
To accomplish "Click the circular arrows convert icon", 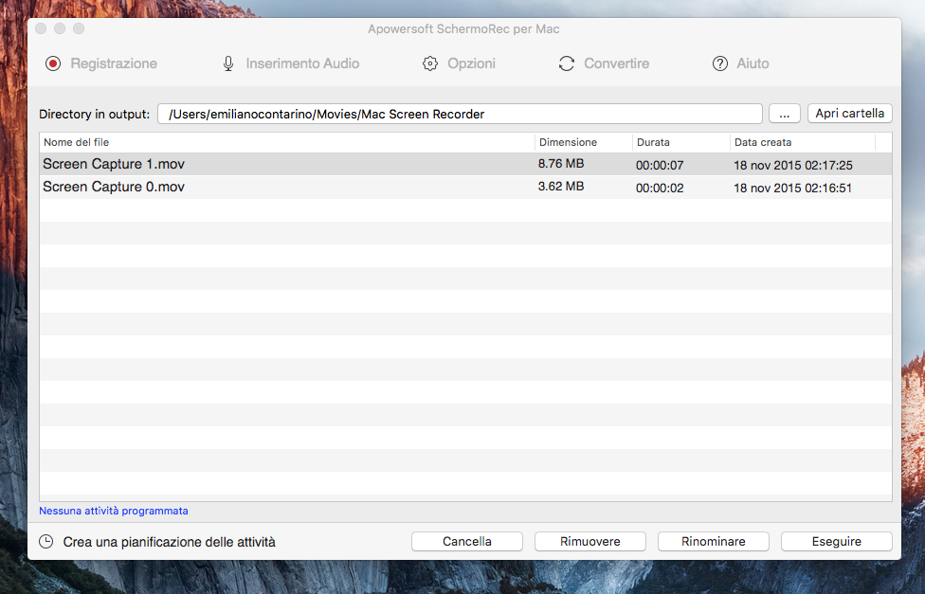I will click(x=567, y=63).
